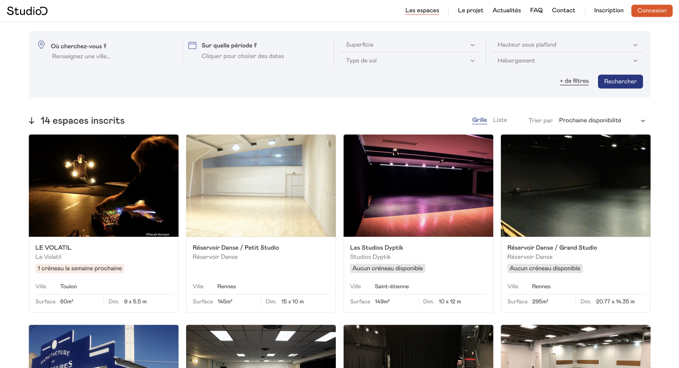Click the StudioD logo
Screen dimensions: 679x368
[27, 11]
